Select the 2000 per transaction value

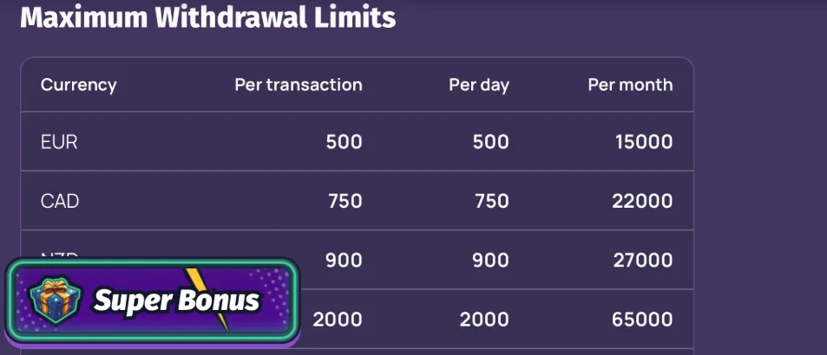(338, 319)
